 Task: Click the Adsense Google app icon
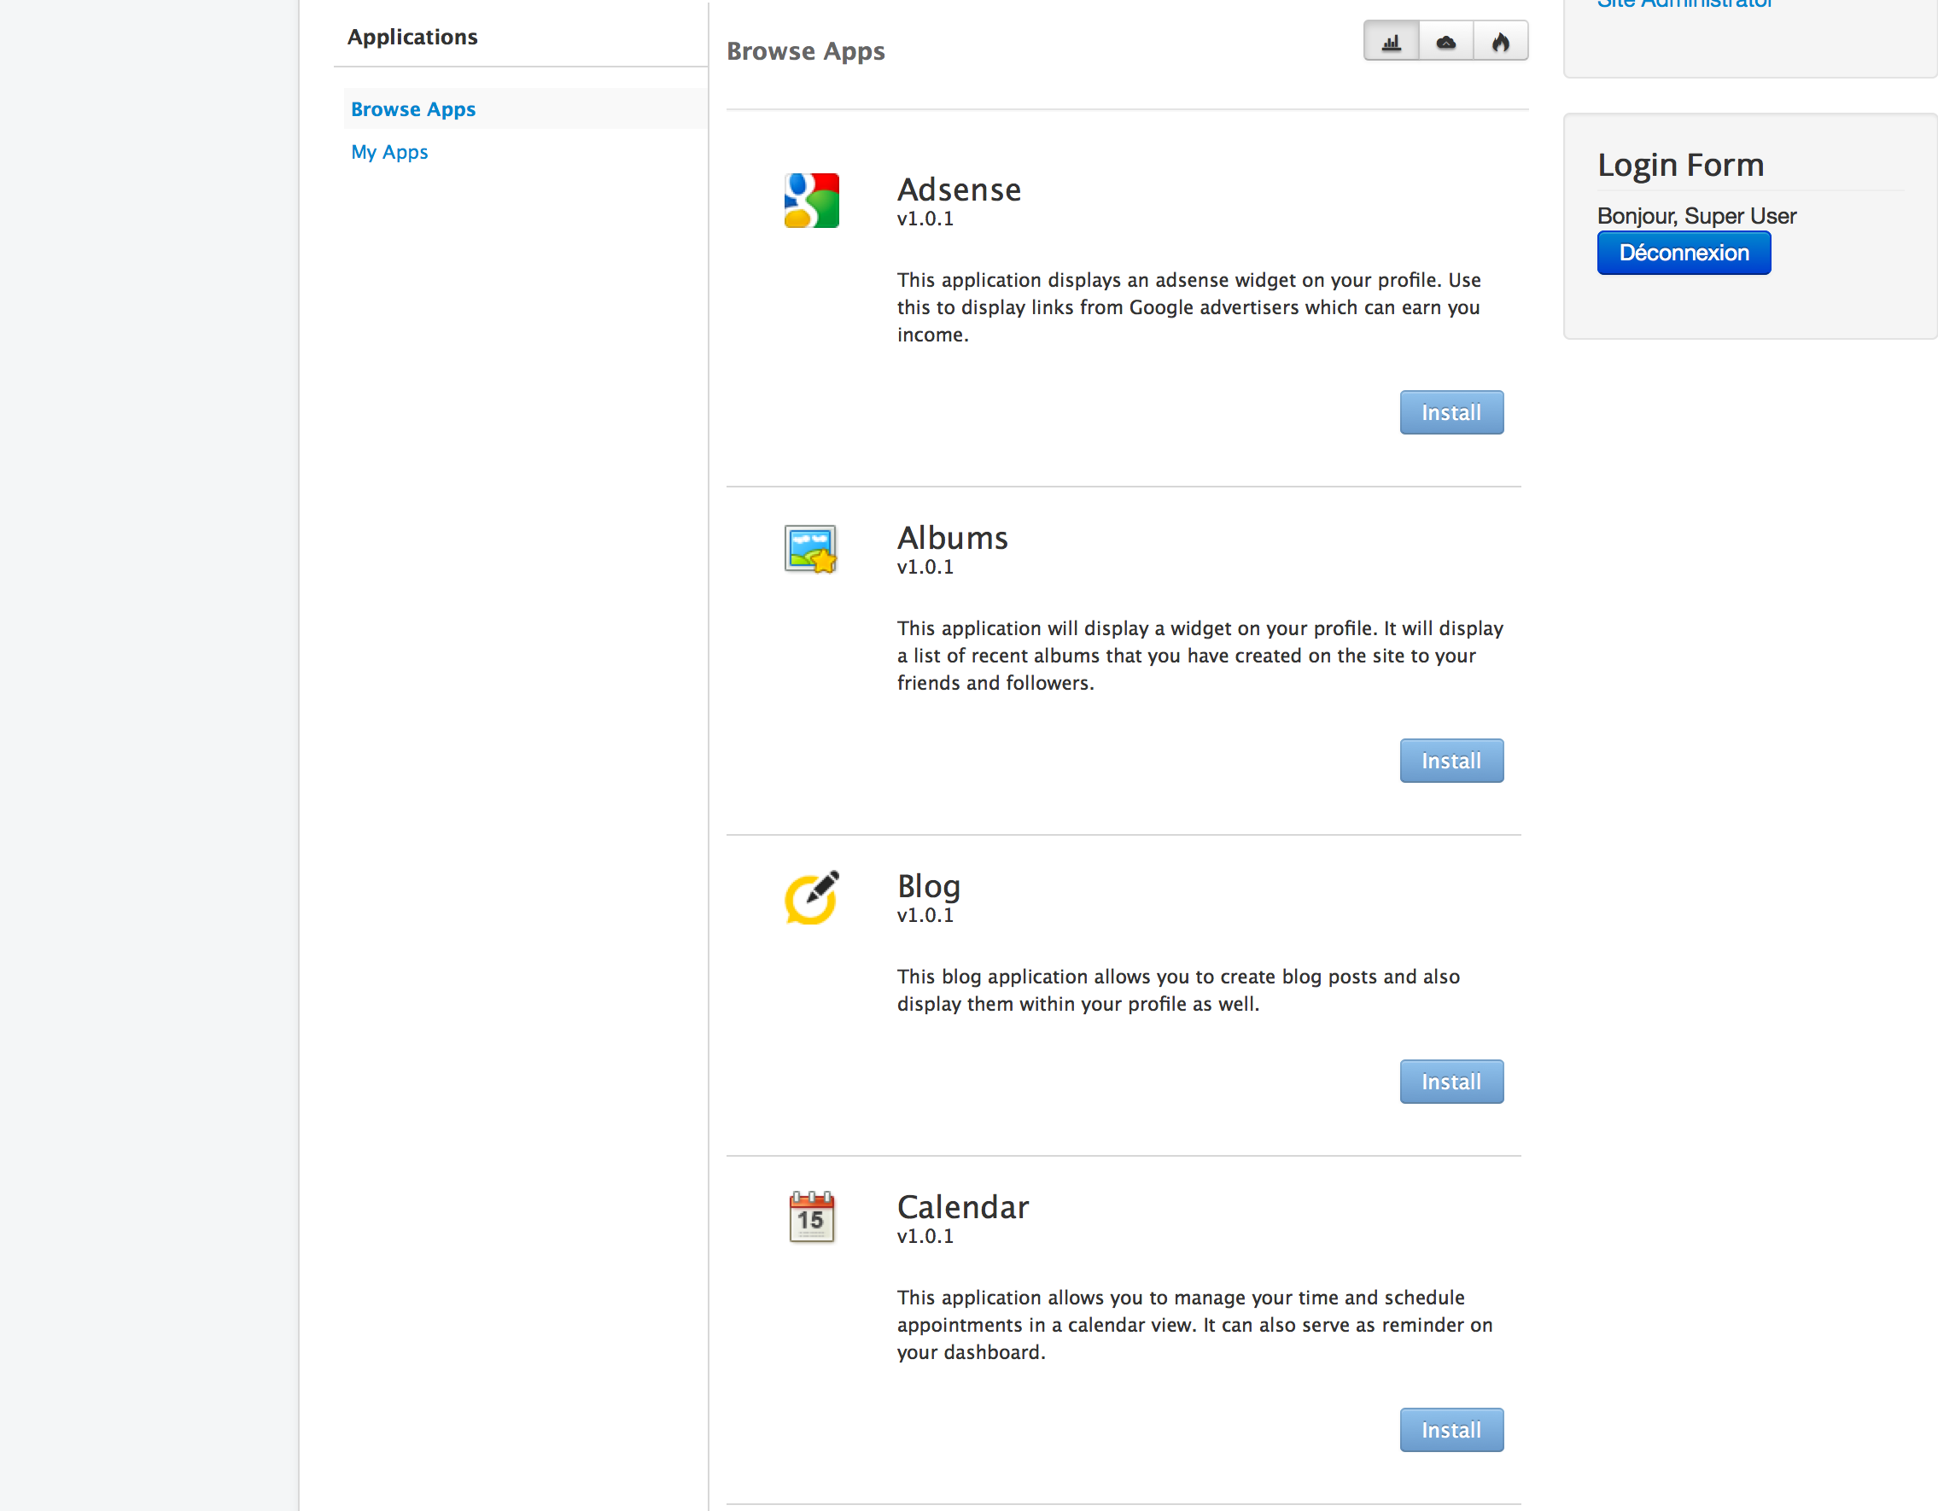[811, 201]
